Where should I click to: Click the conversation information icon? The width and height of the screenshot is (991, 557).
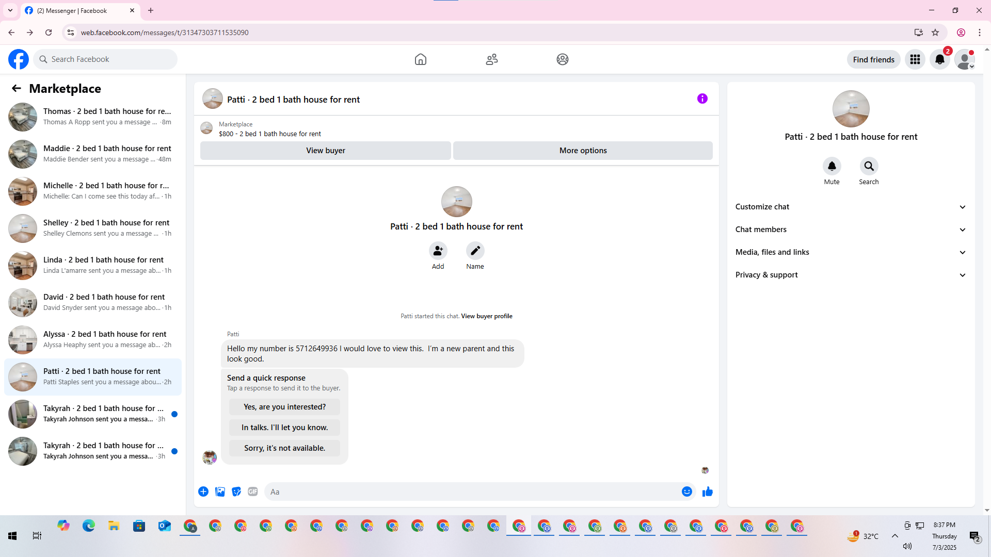pyautogui.click(x=702, y=99)
